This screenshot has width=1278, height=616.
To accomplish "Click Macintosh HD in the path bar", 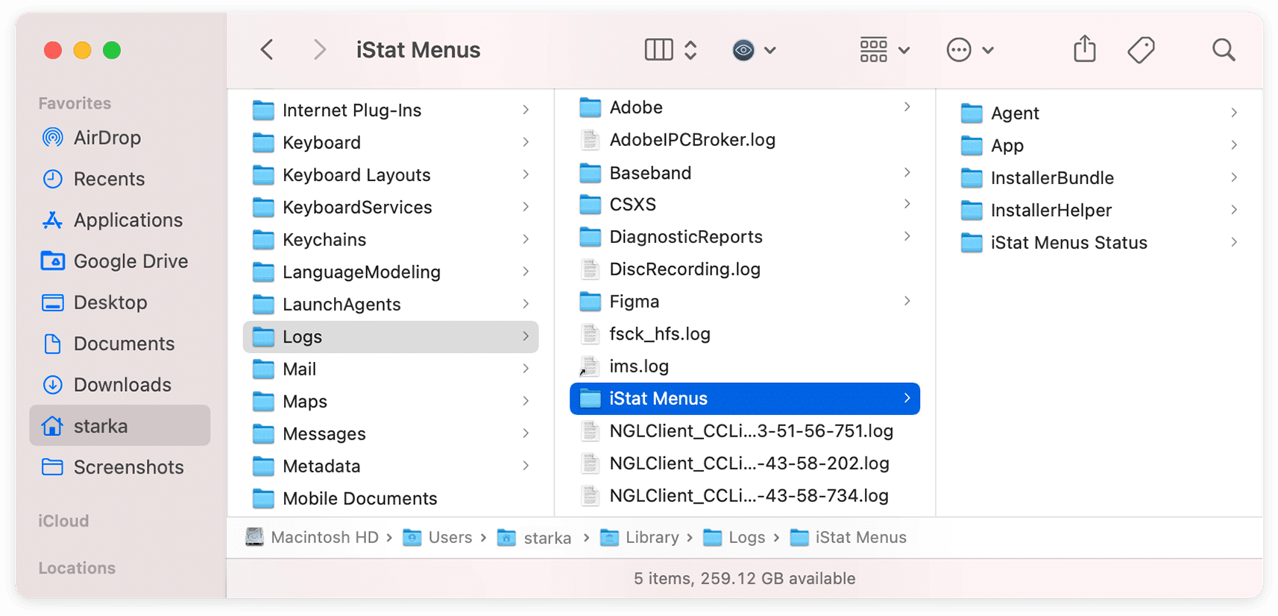I will click(x=312, y=537).
